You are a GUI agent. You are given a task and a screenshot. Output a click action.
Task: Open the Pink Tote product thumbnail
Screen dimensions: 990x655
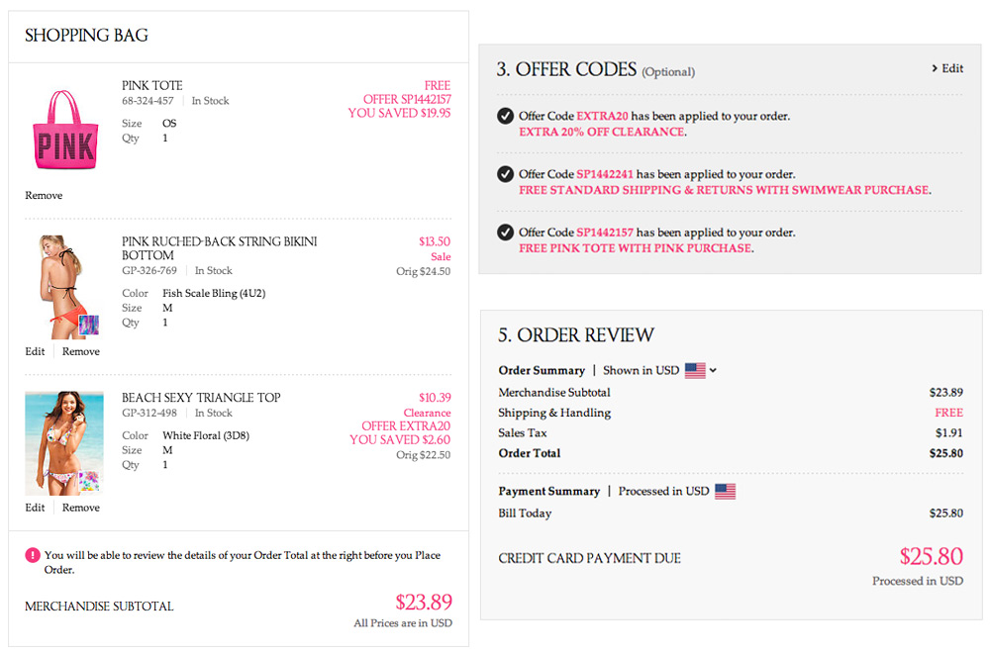coord(64,131)
